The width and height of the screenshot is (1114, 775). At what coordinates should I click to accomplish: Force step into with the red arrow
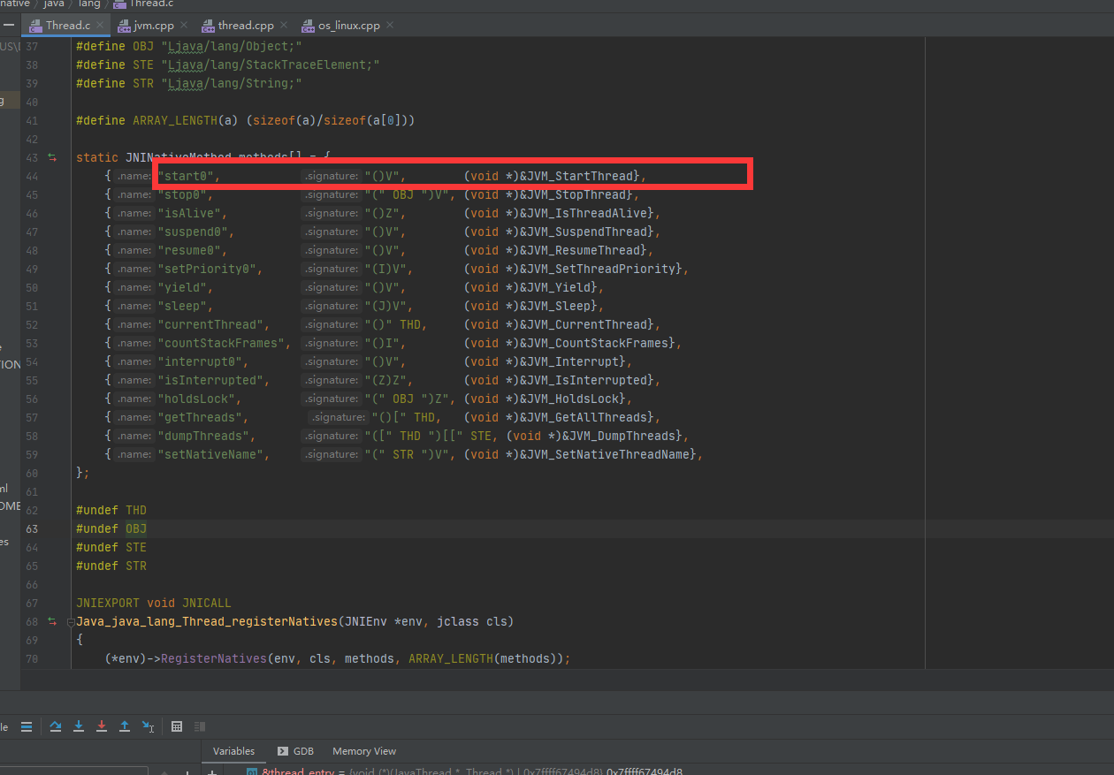[101, 726]
